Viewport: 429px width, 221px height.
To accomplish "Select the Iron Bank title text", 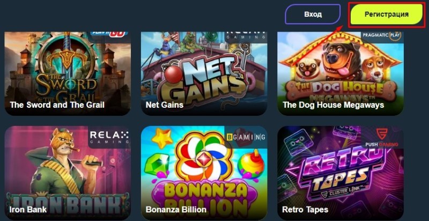I will (x=28, y=210).
